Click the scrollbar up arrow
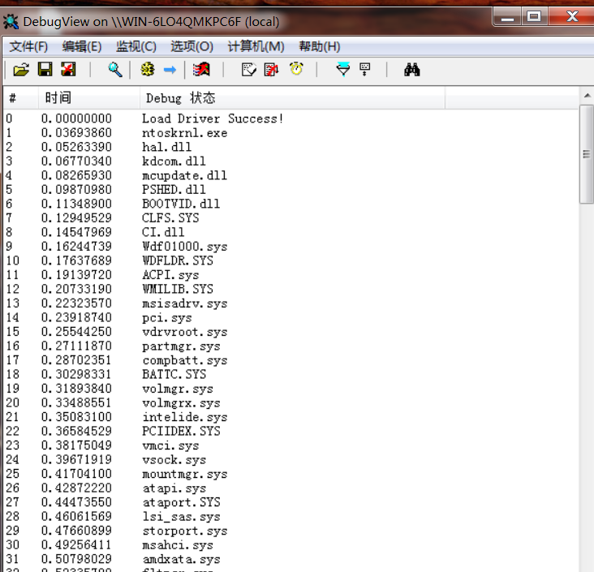The width and height of the screenshot is (594, 572). [x=587, y=96]
